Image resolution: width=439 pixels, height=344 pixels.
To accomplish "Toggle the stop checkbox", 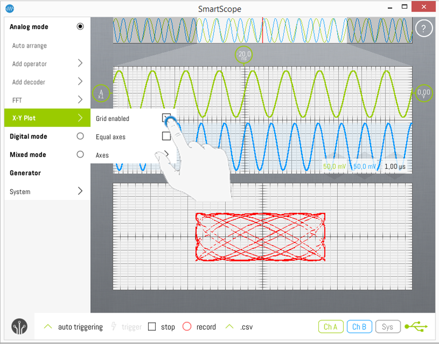I will point(152,327).
